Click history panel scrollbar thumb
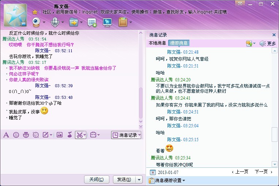 [x=275, y=134]
